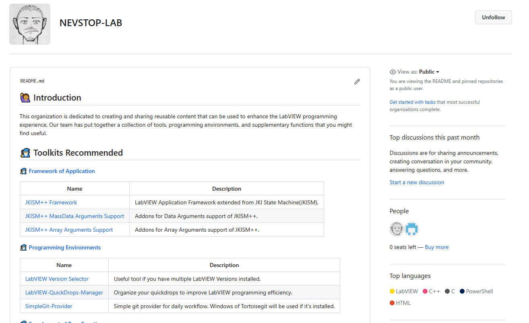
Task: Click the Buy more seats link
Action: point(436,247)
